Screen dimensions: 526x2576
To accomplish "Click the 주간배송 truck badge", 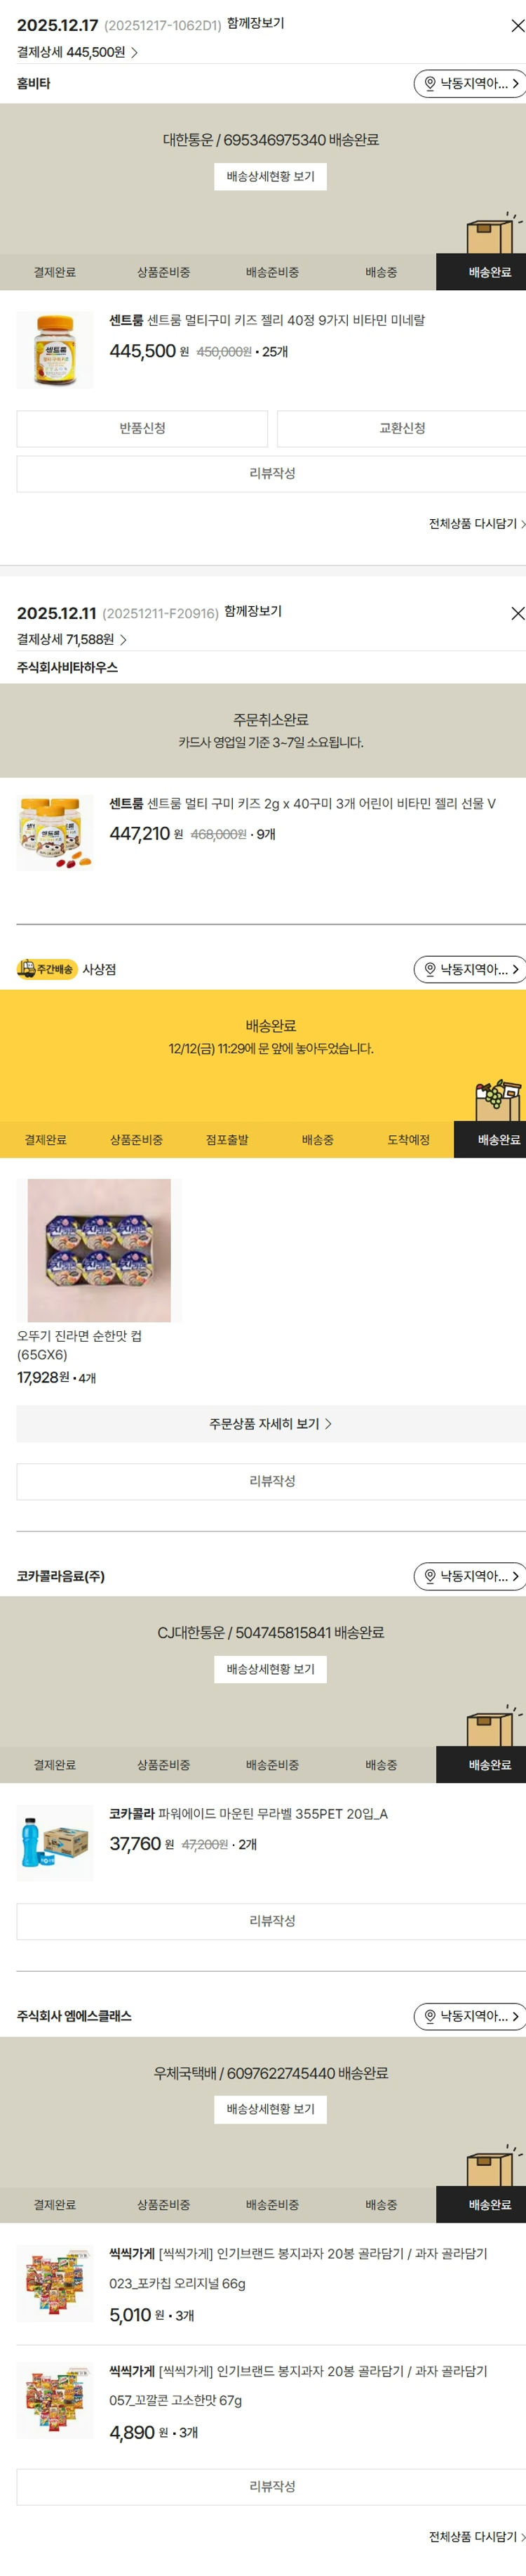I will pyautogui.click(x=47, y=969).
